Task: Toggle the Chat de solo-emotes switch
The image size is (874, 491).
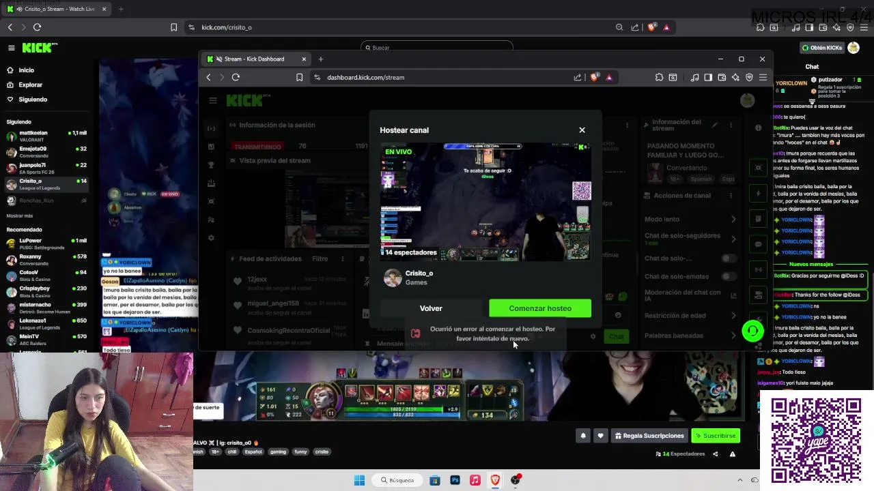Action: [729, 277]
